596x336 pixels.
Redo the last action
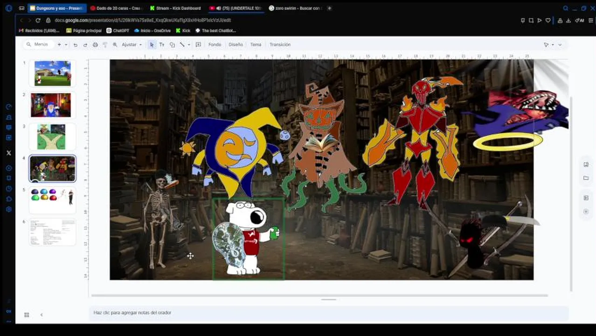point(85,45)
